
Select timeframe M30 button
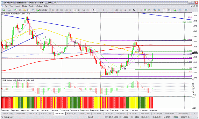point(66,10)
